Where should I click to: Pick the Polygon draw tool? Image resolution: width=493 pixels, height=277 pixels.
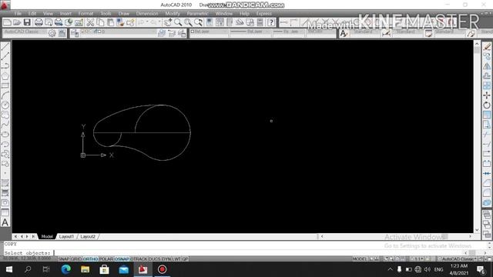click(5, 76)
